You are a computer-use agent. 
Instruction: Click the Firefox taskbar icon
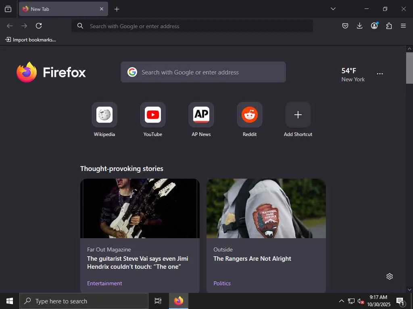click(179, 301)
